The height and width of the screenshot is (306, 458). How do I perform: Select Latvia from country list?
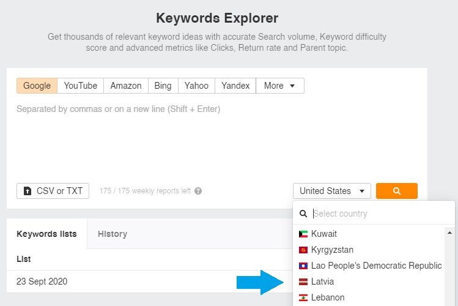tap(369, 282)
